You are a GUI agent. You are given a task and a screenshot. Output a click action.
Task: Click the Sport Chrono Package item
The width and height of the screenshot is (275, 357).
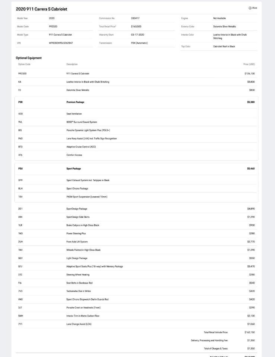(77, 189)
